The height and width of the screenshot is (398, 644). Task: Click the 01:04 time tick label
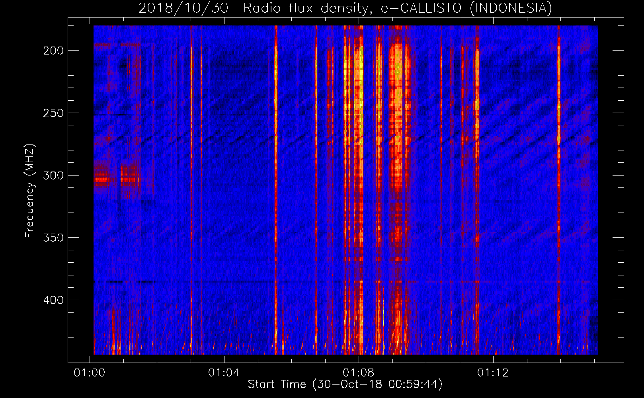coord(224,373)
